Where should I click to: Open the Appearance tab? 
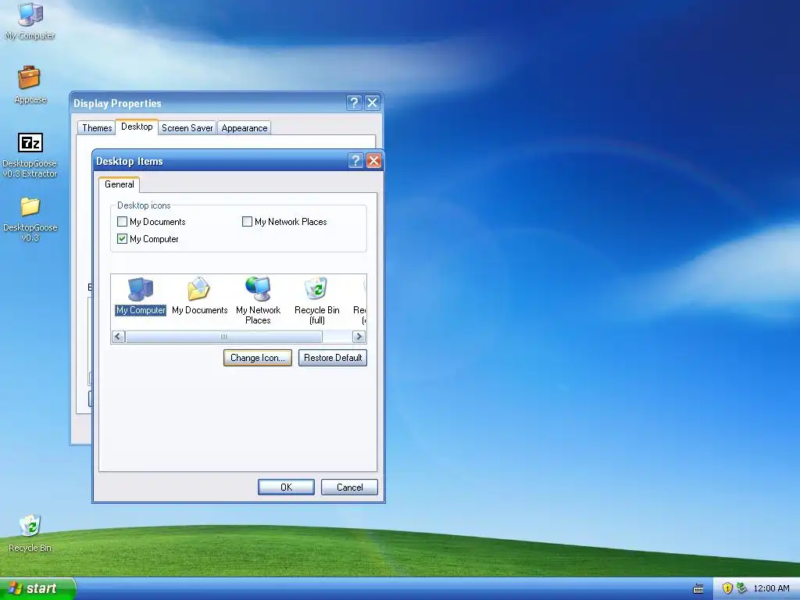click(245, 128)
